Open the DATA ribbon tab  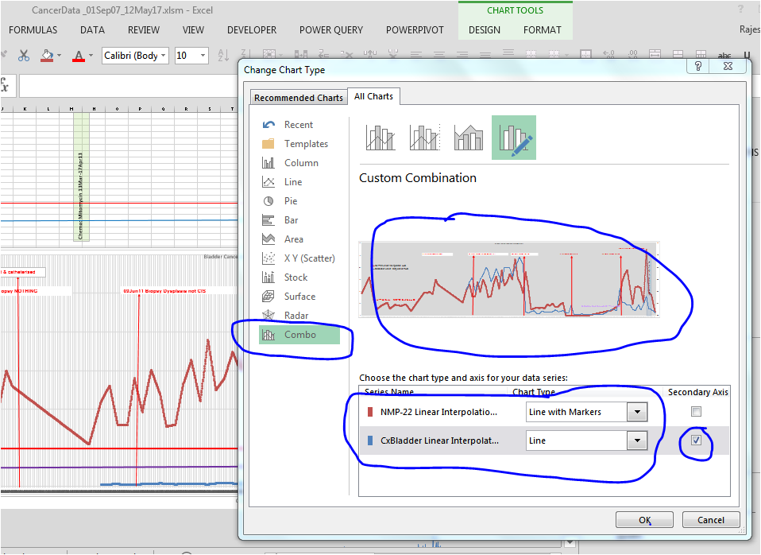[x=92, y=30]
